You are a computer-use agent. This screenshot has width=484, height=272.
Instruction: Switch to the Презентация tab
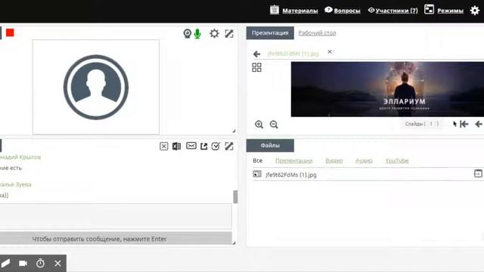270,33
